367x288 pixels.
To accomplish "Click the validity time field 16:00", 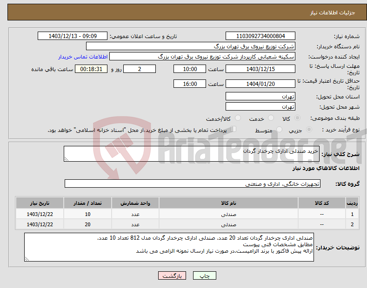I will [190, 84].
